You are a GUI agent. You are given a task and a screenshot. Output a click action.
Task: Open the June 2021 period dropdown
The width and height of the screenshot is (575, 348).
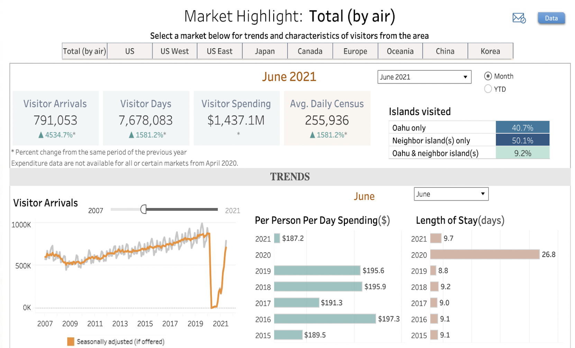tap(425, 77)
